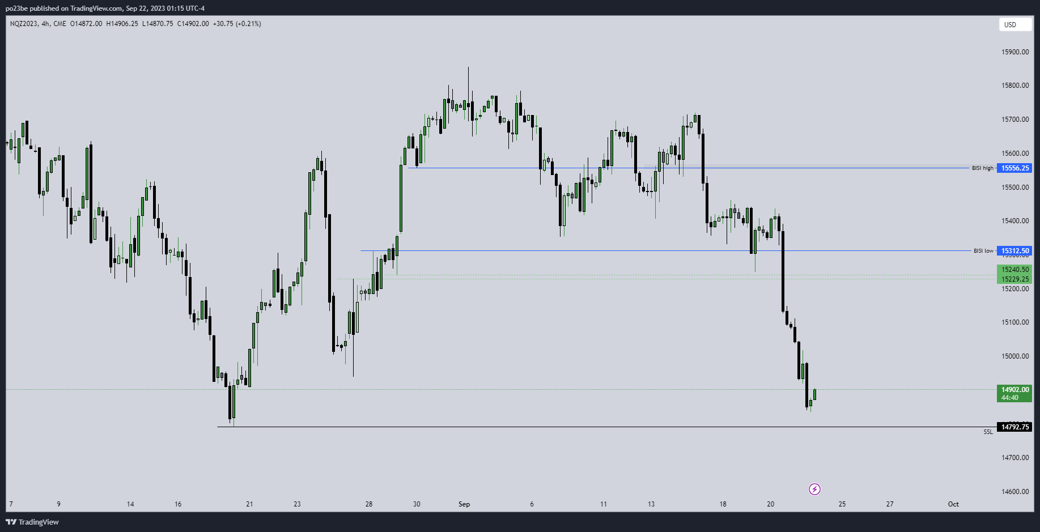Click the green 15240.50 price label
This screenshot has height=532, width=1040.
[1014, 270]
